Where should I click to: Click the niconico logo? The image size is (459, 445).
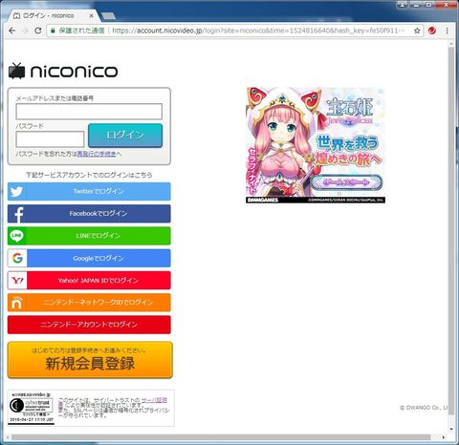click(63, 71)
